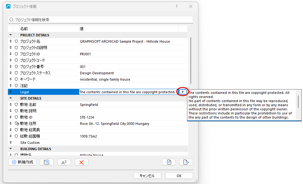Click the shield icon beside 注記
Viewport: 303px width, 184px height.
(x=16, y=86)
